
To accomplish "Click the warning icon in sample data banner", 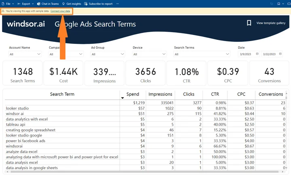I will pyautogui.click(x=3, y=11).
